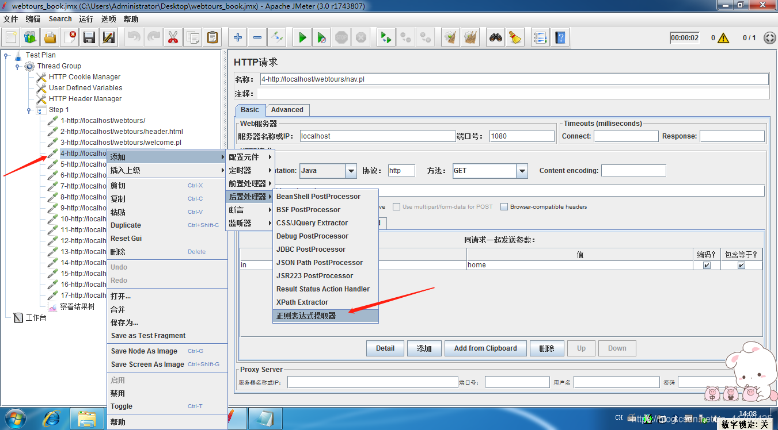Select JSON Path PostProcessor
This screenshot has height=430, width=778.
[x=326, y=263]
